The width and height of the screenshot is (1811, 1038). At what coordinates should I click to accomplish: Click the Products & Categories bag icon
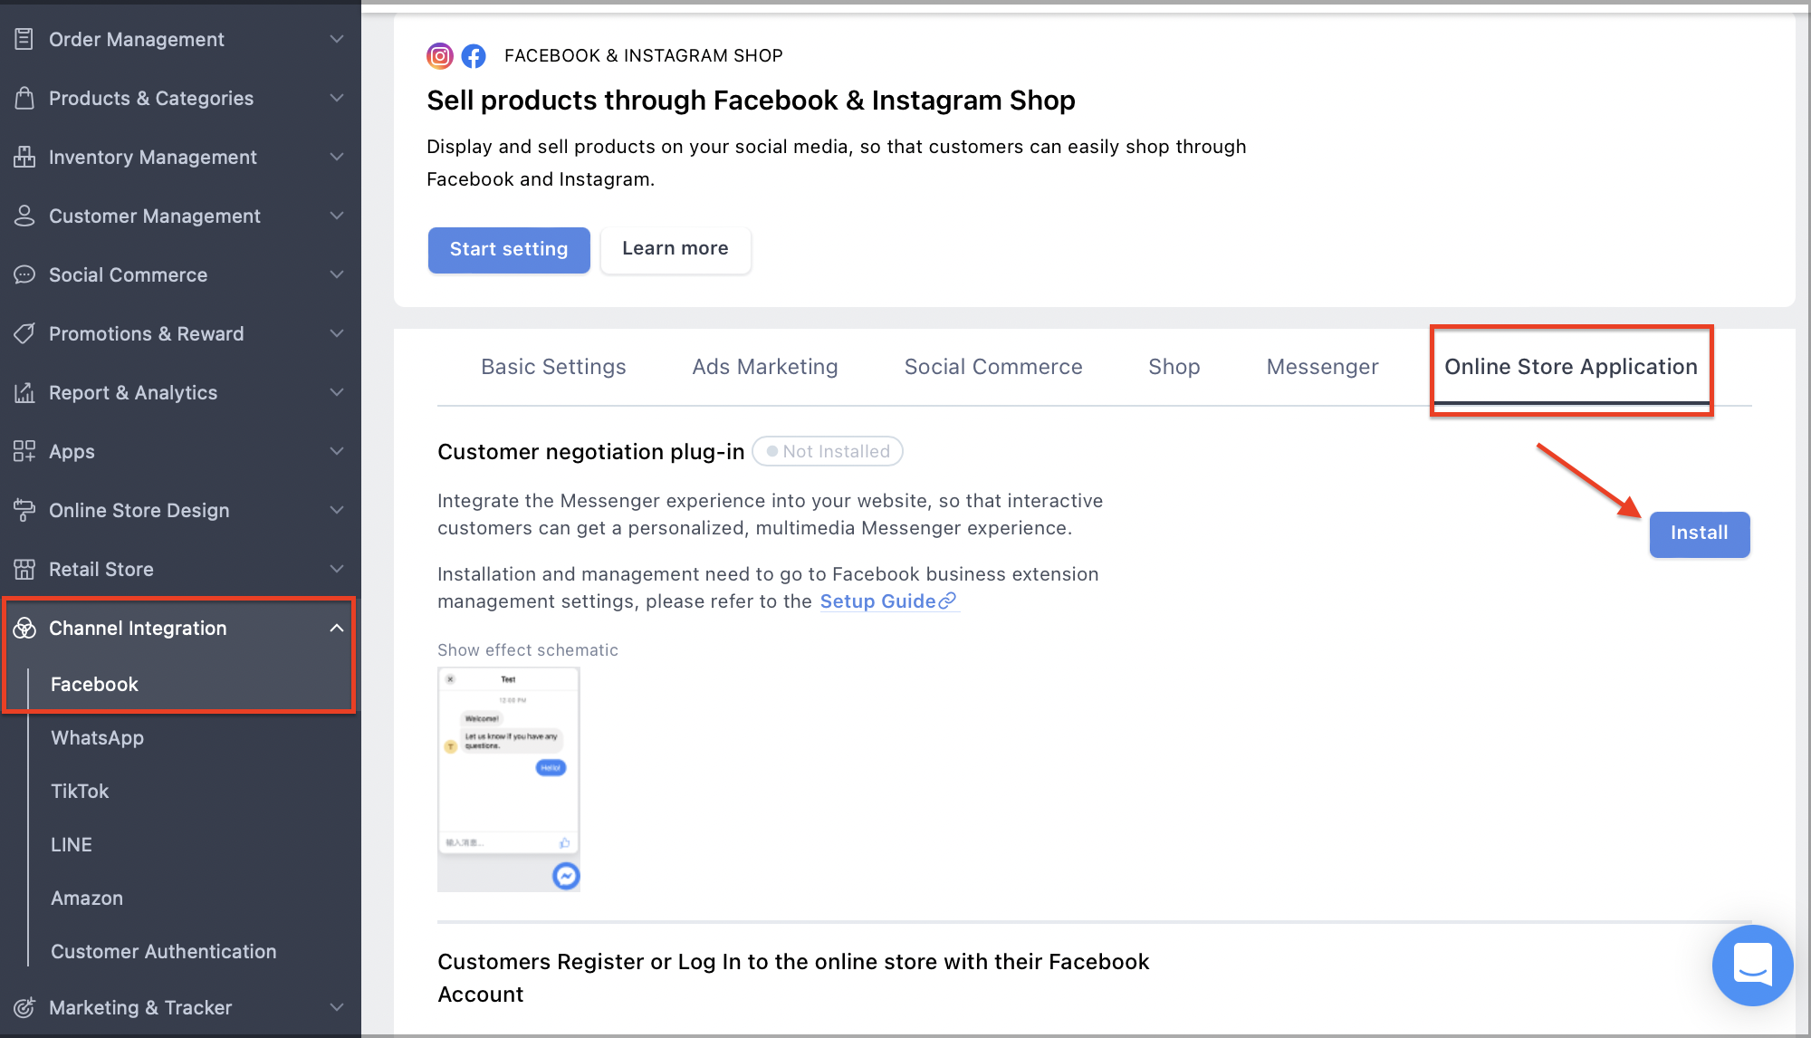24,98
